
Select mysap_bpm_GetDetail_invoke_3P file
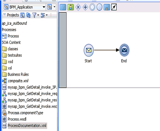[32, 87]
